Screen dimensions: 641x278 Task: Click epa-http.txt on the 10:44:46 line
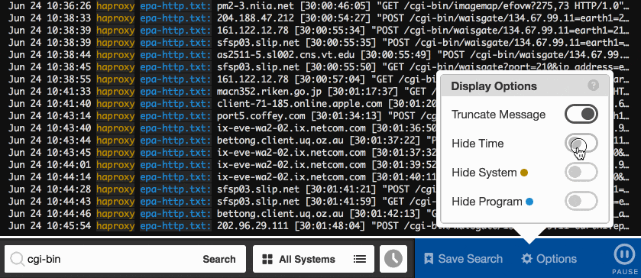[x=176, y=213]
